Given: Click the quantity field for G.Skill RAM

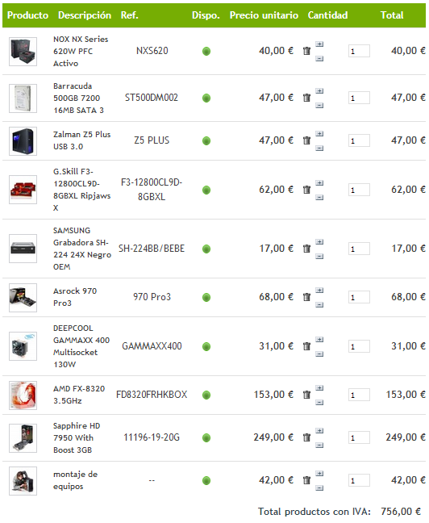Looking at the screenshot, I should point(359,190).
